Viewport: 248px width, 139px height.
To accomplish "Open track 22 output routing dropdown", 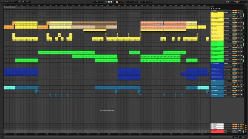I will tap(228, 86).
